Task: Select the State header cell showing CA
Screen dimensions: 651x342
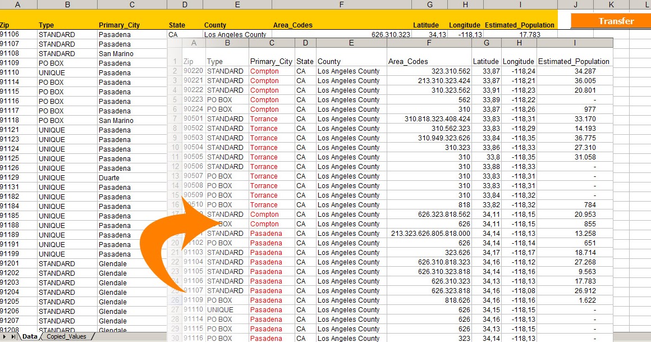Action: tap(305, 61)
